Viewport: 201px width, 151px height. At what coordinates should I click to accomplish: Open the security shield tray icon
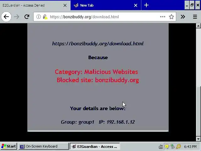click(167, 147)
